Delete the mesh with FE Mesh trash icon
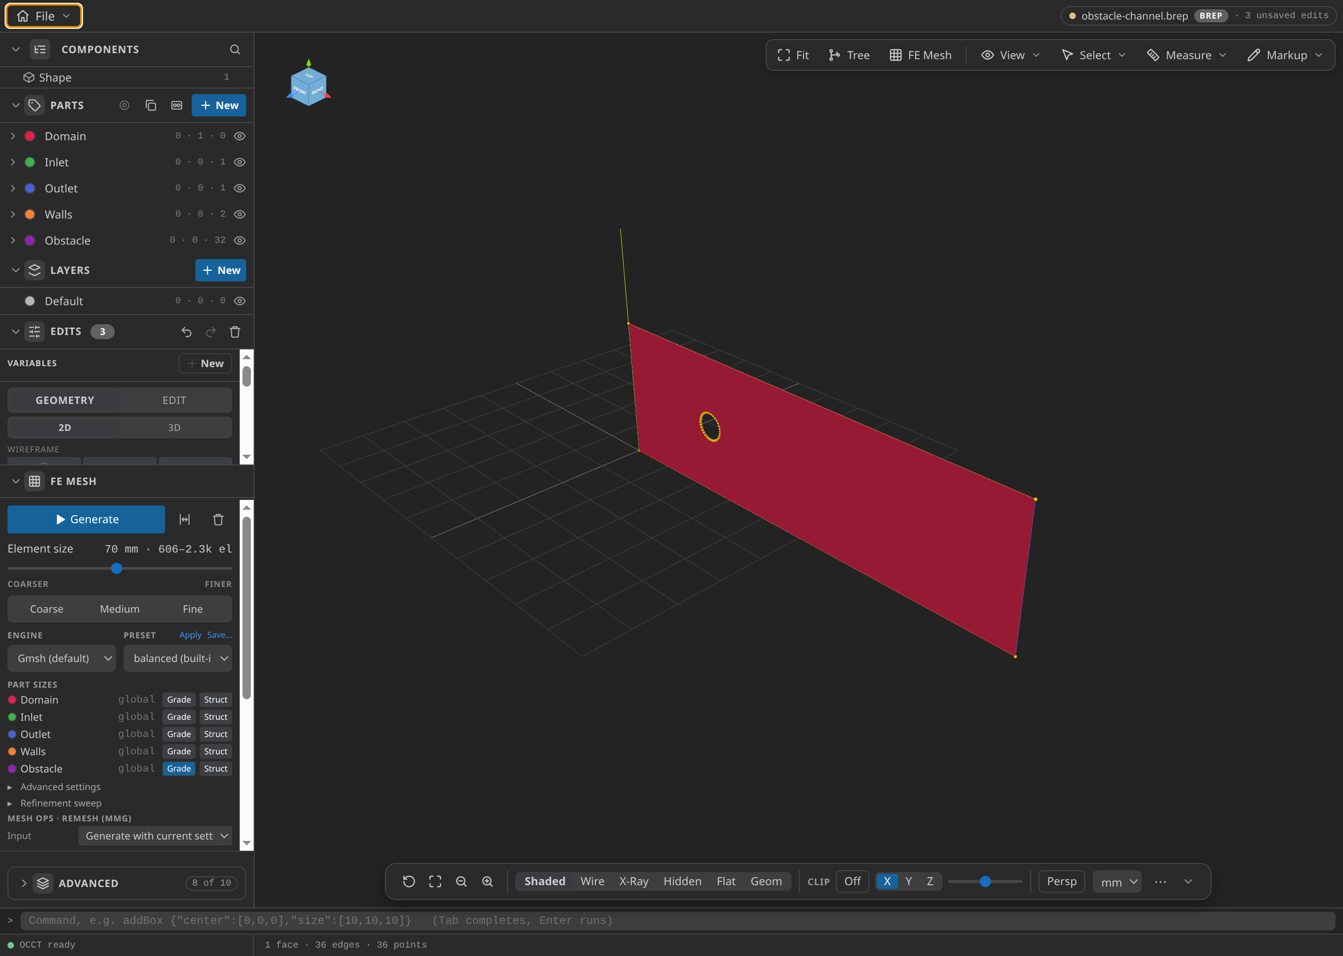Screen dimensions: 1343x956 218,519
